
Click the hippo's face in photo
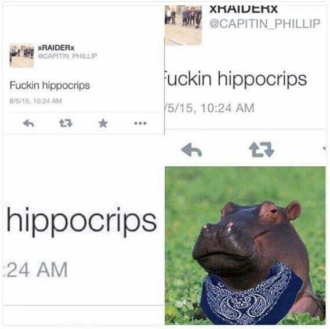coord(242,235)
